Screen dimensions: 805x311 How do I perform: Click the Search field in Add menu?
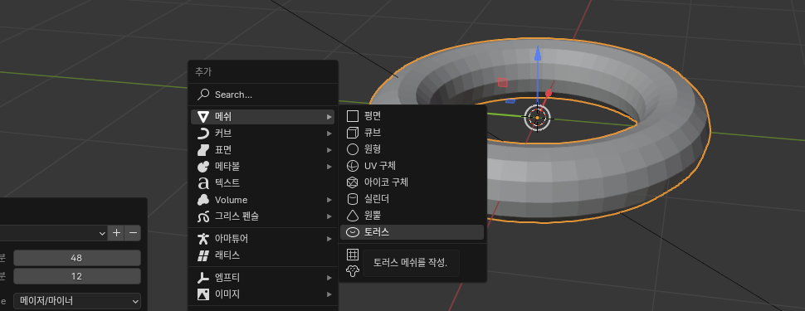click(263, 95)
